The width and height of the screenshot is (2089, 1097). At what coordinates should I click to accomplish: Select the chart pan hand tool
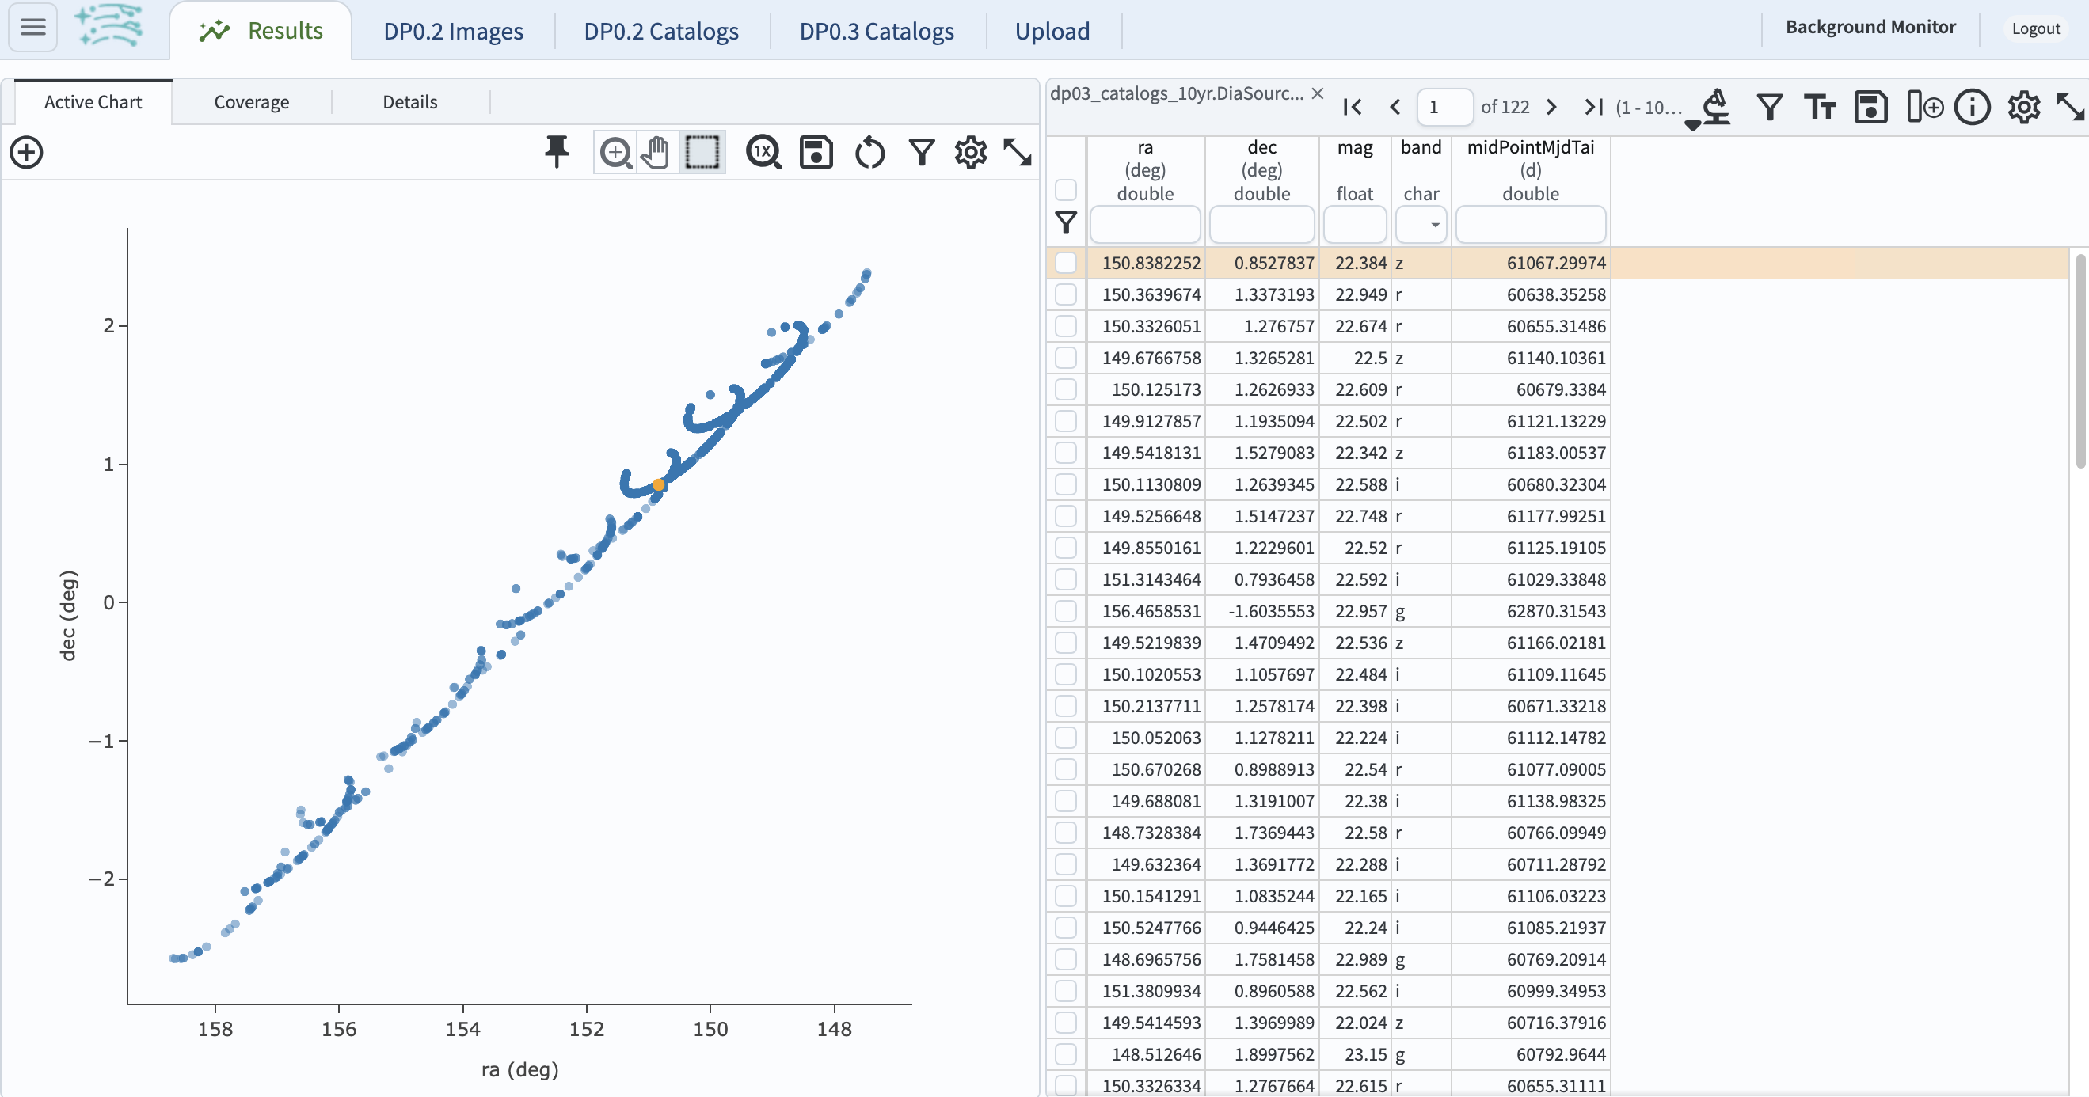tap(656, 153)
